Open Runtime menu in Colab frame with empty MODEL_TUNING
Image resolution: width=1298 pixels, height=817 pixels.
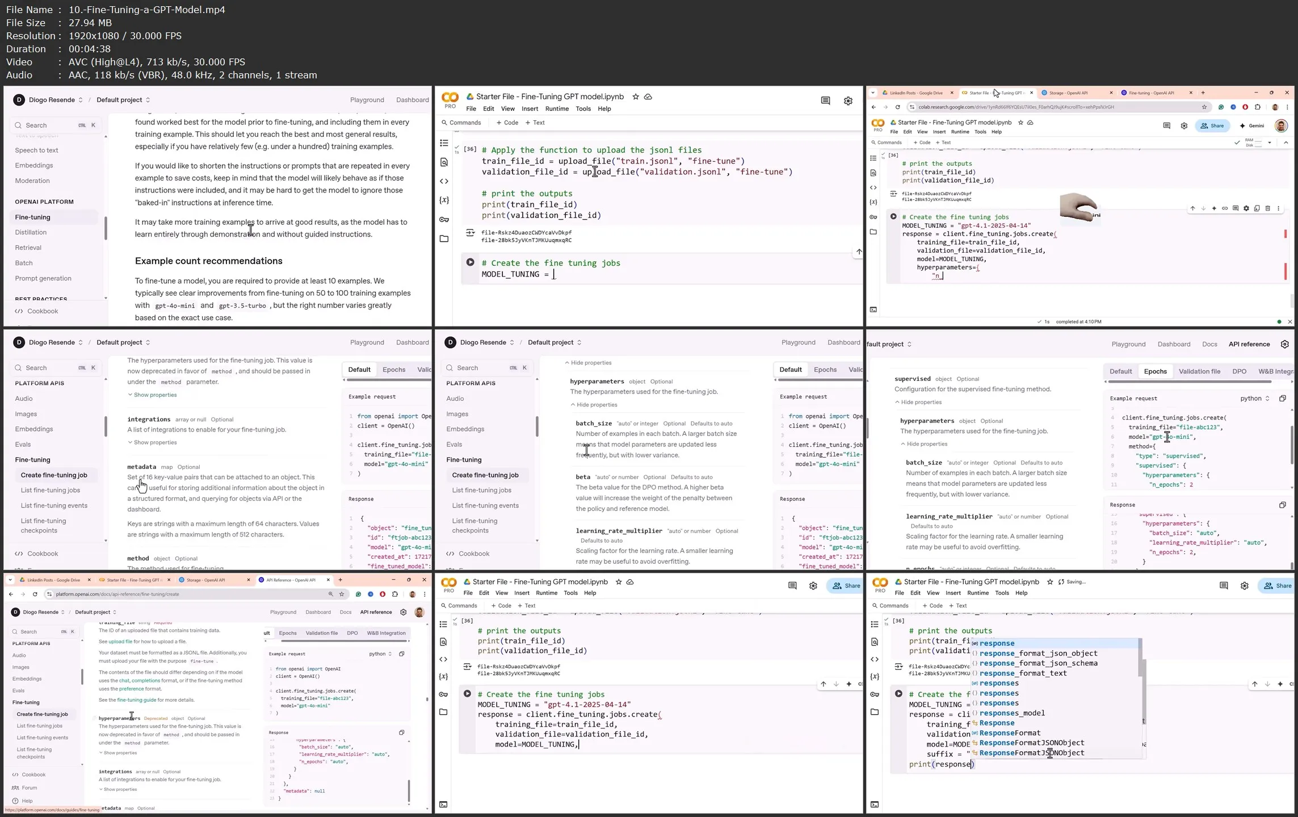(x=557, y=109)
